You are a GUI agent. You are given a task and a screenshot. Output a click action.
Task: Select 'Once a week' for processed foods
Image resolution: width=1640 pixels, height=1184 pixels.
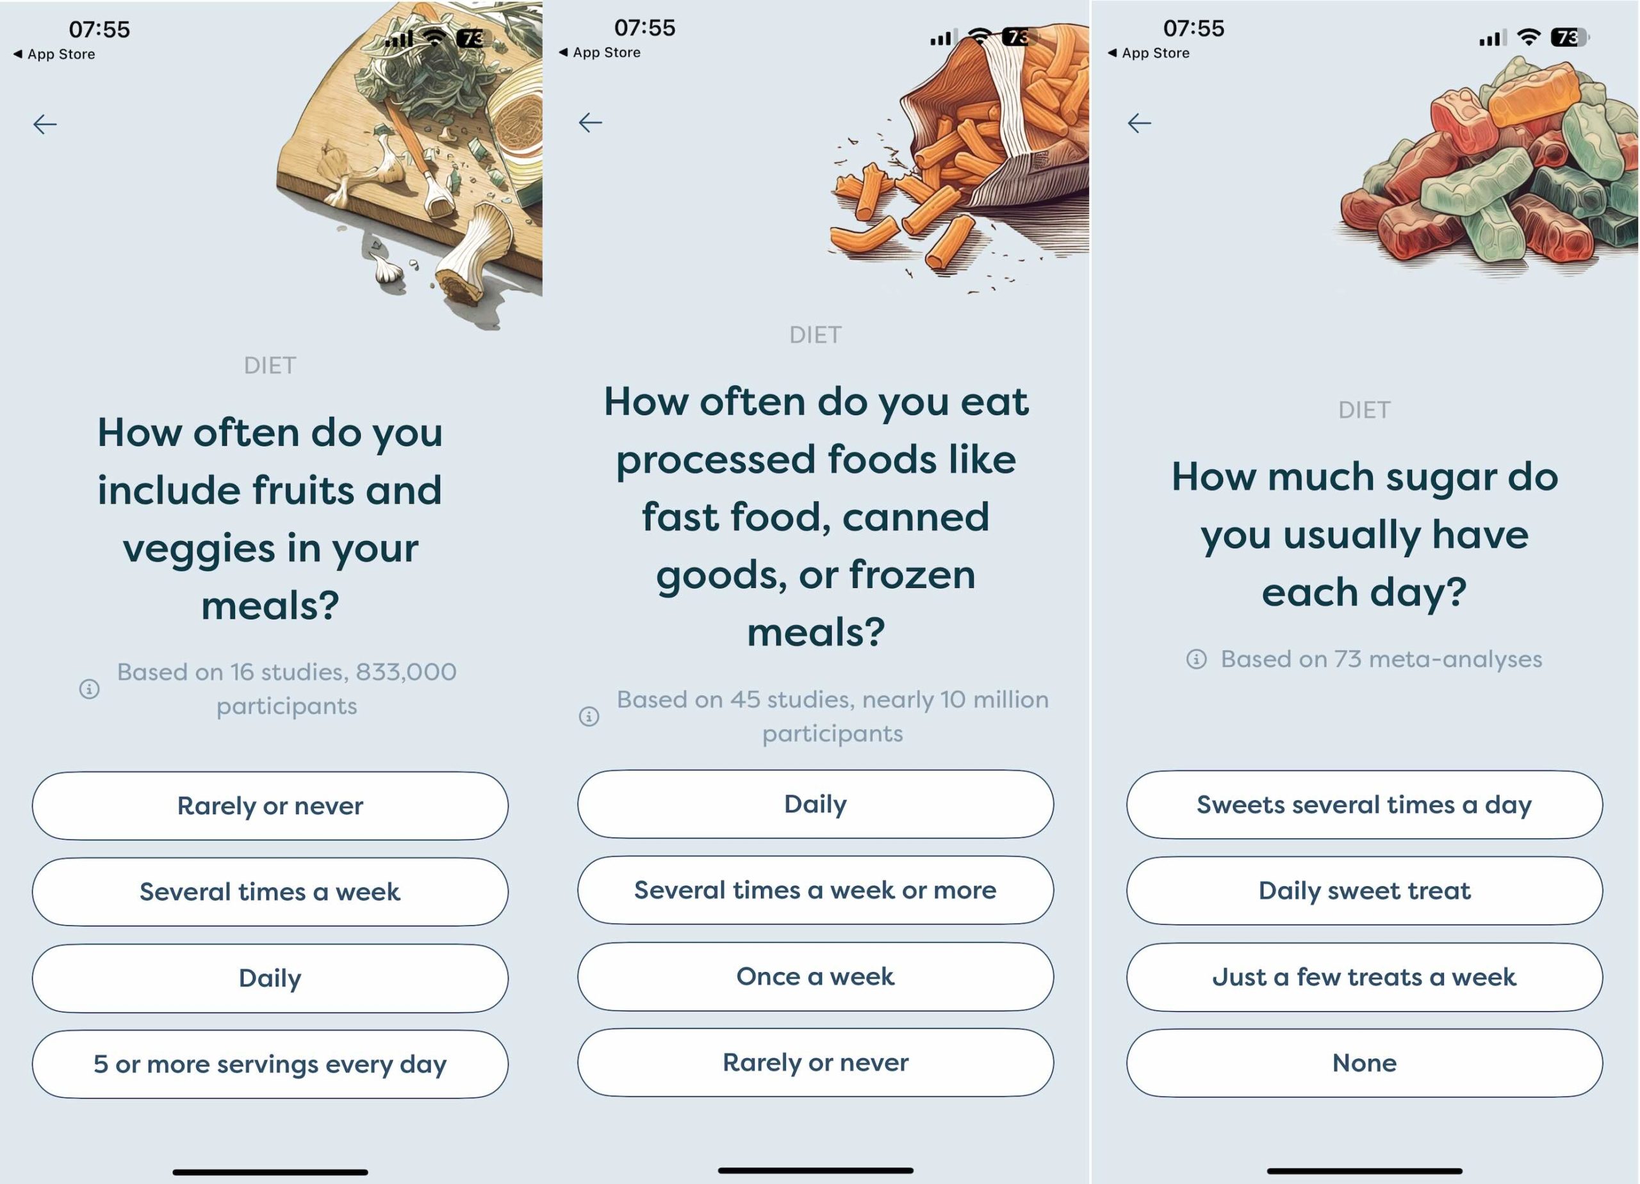tap(816, 977)
